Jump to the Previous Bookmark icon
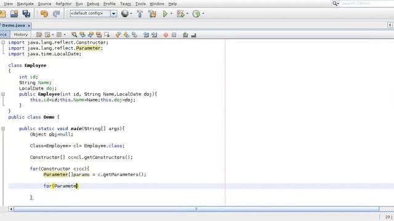This screenshot has width=394, height=221. coord(118,35)
